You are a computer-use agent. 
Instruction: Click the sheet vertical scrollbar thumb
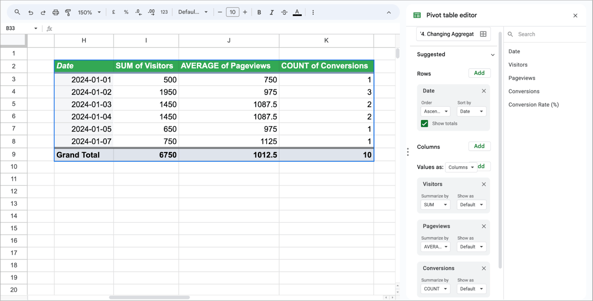(x=398, y=53)
